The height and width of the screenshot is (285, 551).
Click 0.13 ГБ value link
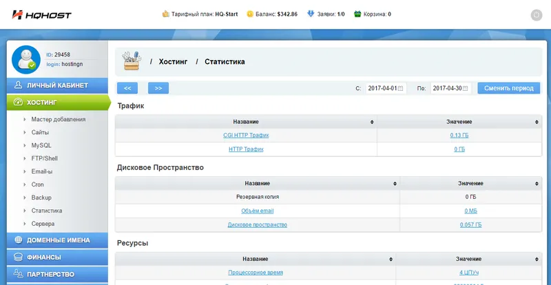(459, 136)
